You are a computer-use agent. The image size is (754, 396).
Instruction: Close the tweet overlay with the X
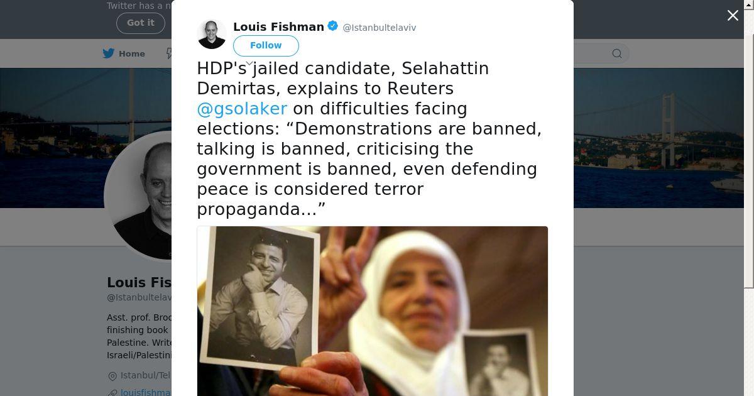(733, 16)
